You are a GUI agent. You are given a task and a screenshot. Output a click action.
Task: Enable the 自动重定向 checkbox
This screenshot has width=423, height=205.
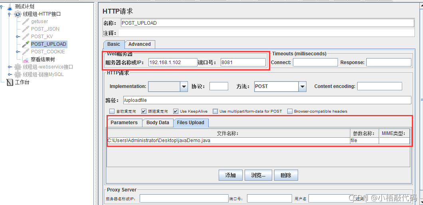112,111
